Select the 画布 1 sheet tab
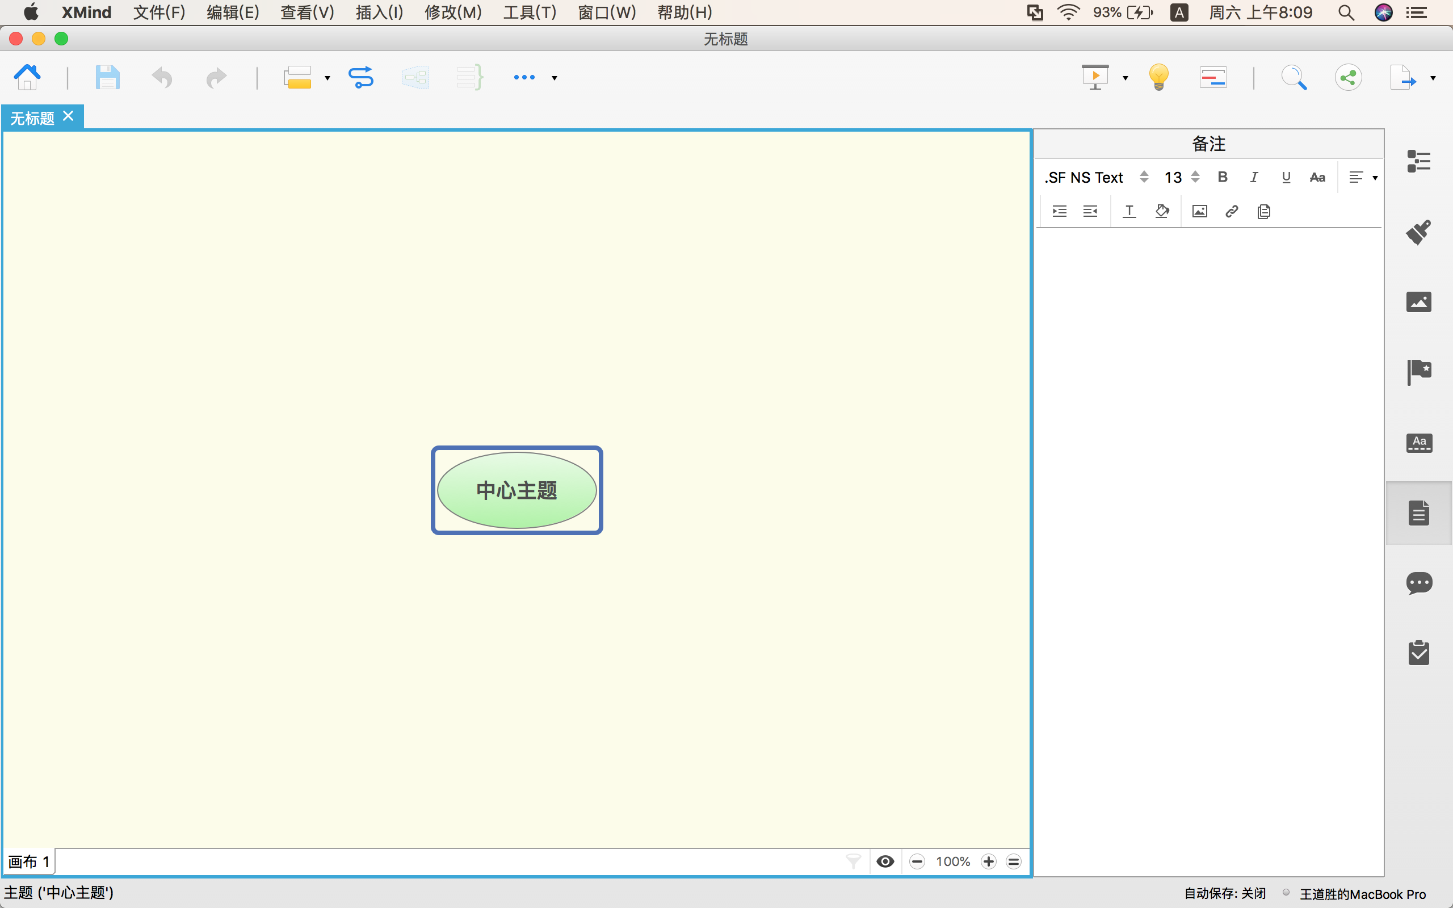The width and height of the screenshot is (1453, 908). coord(29,862)
